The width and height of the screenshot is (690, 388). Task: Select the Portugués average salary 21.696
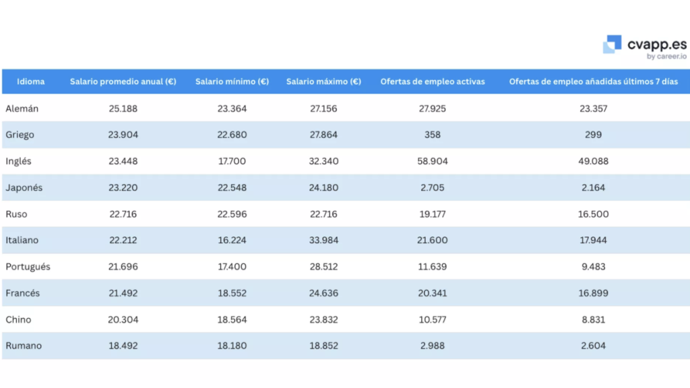tap(123, 266)
